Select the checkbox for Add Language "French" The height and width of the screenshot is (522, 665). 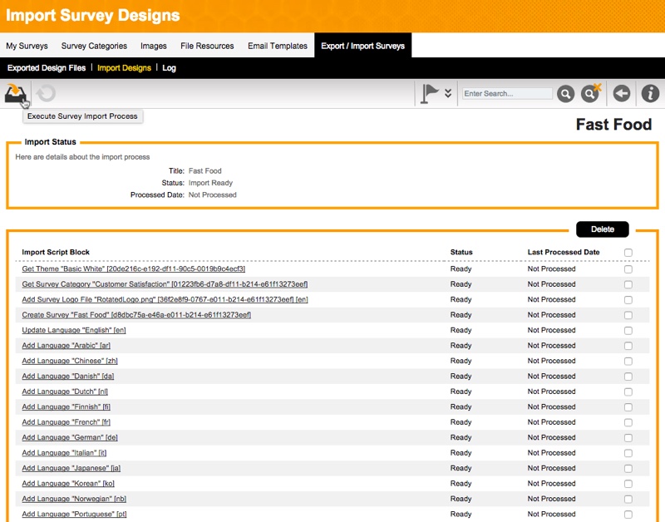(x=628, y=422)
